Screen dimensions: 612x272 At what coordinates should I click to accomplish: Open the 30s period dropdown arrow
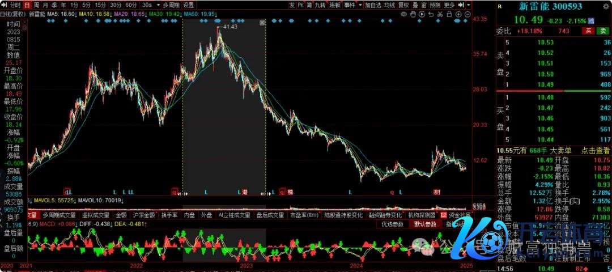click(x=158, y=5)
